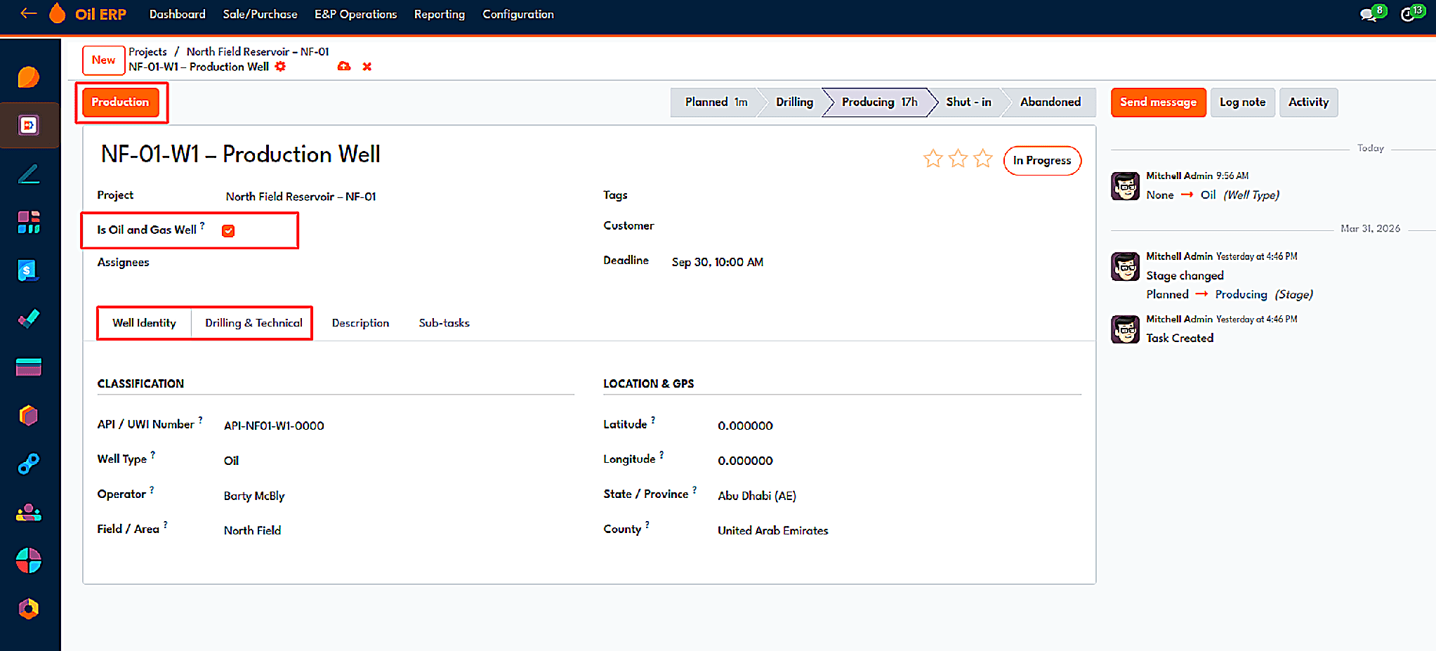Open the blue chain-link icon in sidebar
1436x651 pixels.
coord(28,463)
